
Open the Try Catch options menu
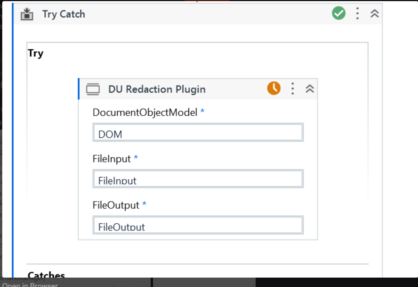[x=357, y=14]
